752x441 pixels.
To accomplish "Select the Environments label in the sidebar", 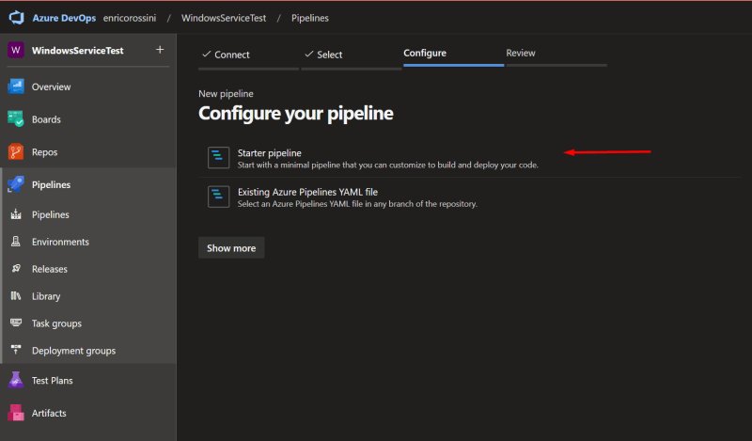I will pyautogui.click(x=60, y=242).
